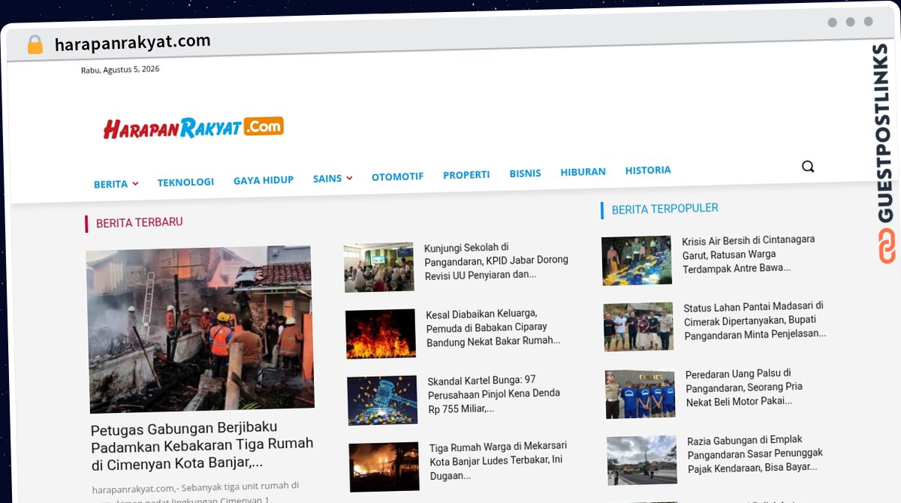Click the date text Rabu, Agustus 5, 2026

point(120,70)
